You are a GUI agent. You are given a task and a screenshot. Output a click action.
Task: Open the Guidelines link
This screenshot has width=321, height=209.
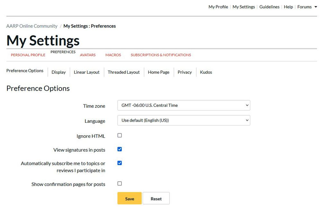pyautogui.click(x=269, y=7)
